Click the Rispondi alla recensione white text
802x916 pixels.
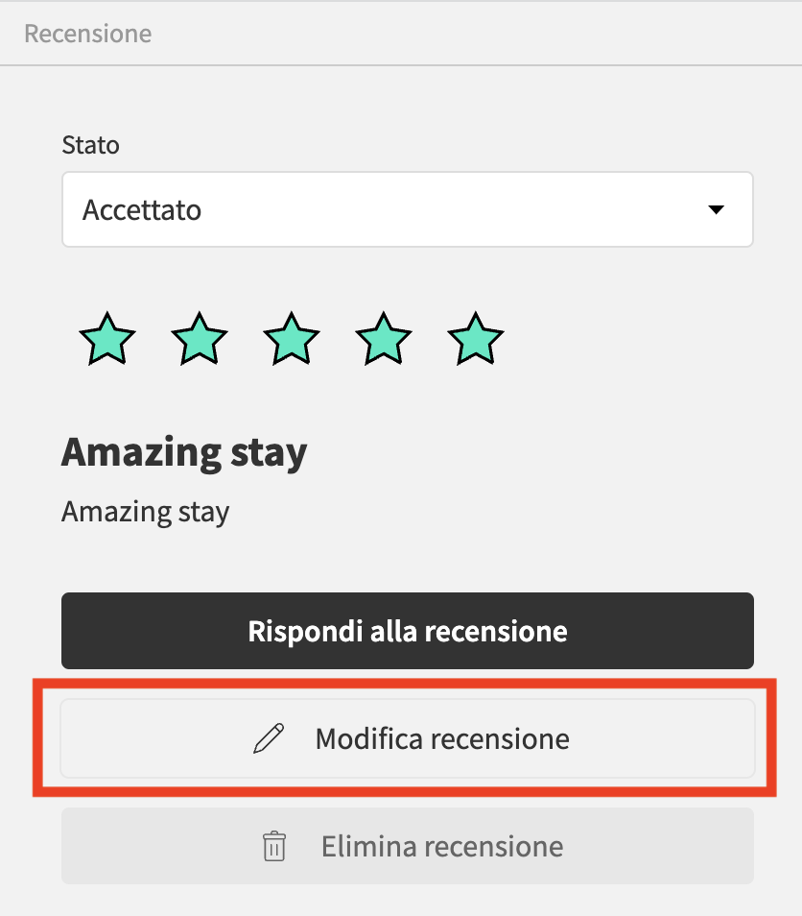pos(408,632)
